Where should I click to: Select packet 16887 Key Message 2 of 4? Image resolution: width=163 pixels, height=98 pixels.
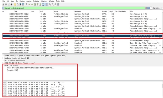point(82,17)
